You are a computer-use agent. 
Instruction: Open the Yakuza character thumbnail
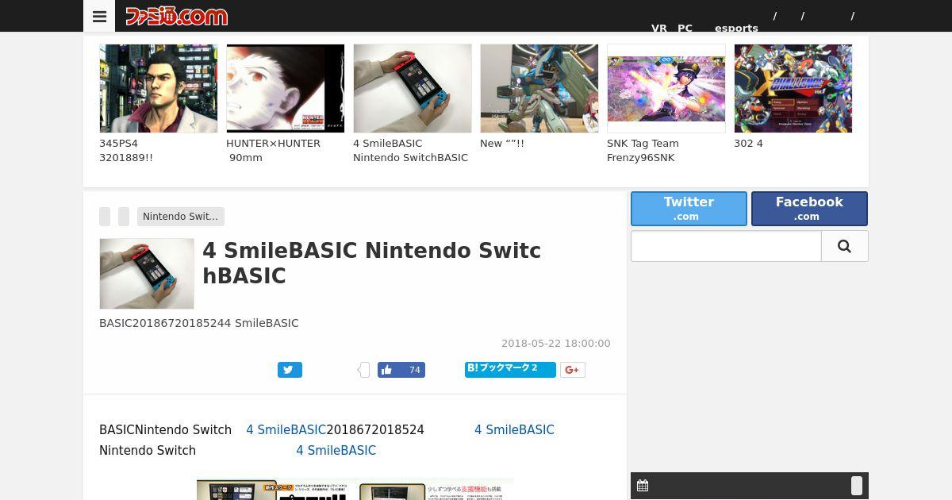pyautogui.click(x=159, y=88)
